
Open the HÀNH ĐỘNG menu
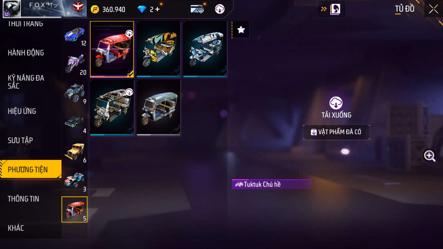coord(26,53)
